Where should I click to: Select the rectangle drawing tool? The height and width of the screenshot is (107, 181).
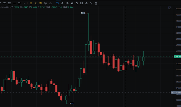click(19, 3)
